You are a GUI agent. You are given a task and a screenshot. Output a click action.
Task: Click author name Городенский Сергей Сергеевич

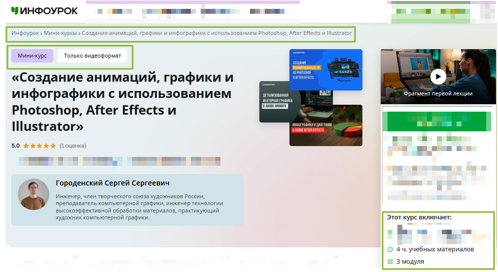(x=112, y=183)
